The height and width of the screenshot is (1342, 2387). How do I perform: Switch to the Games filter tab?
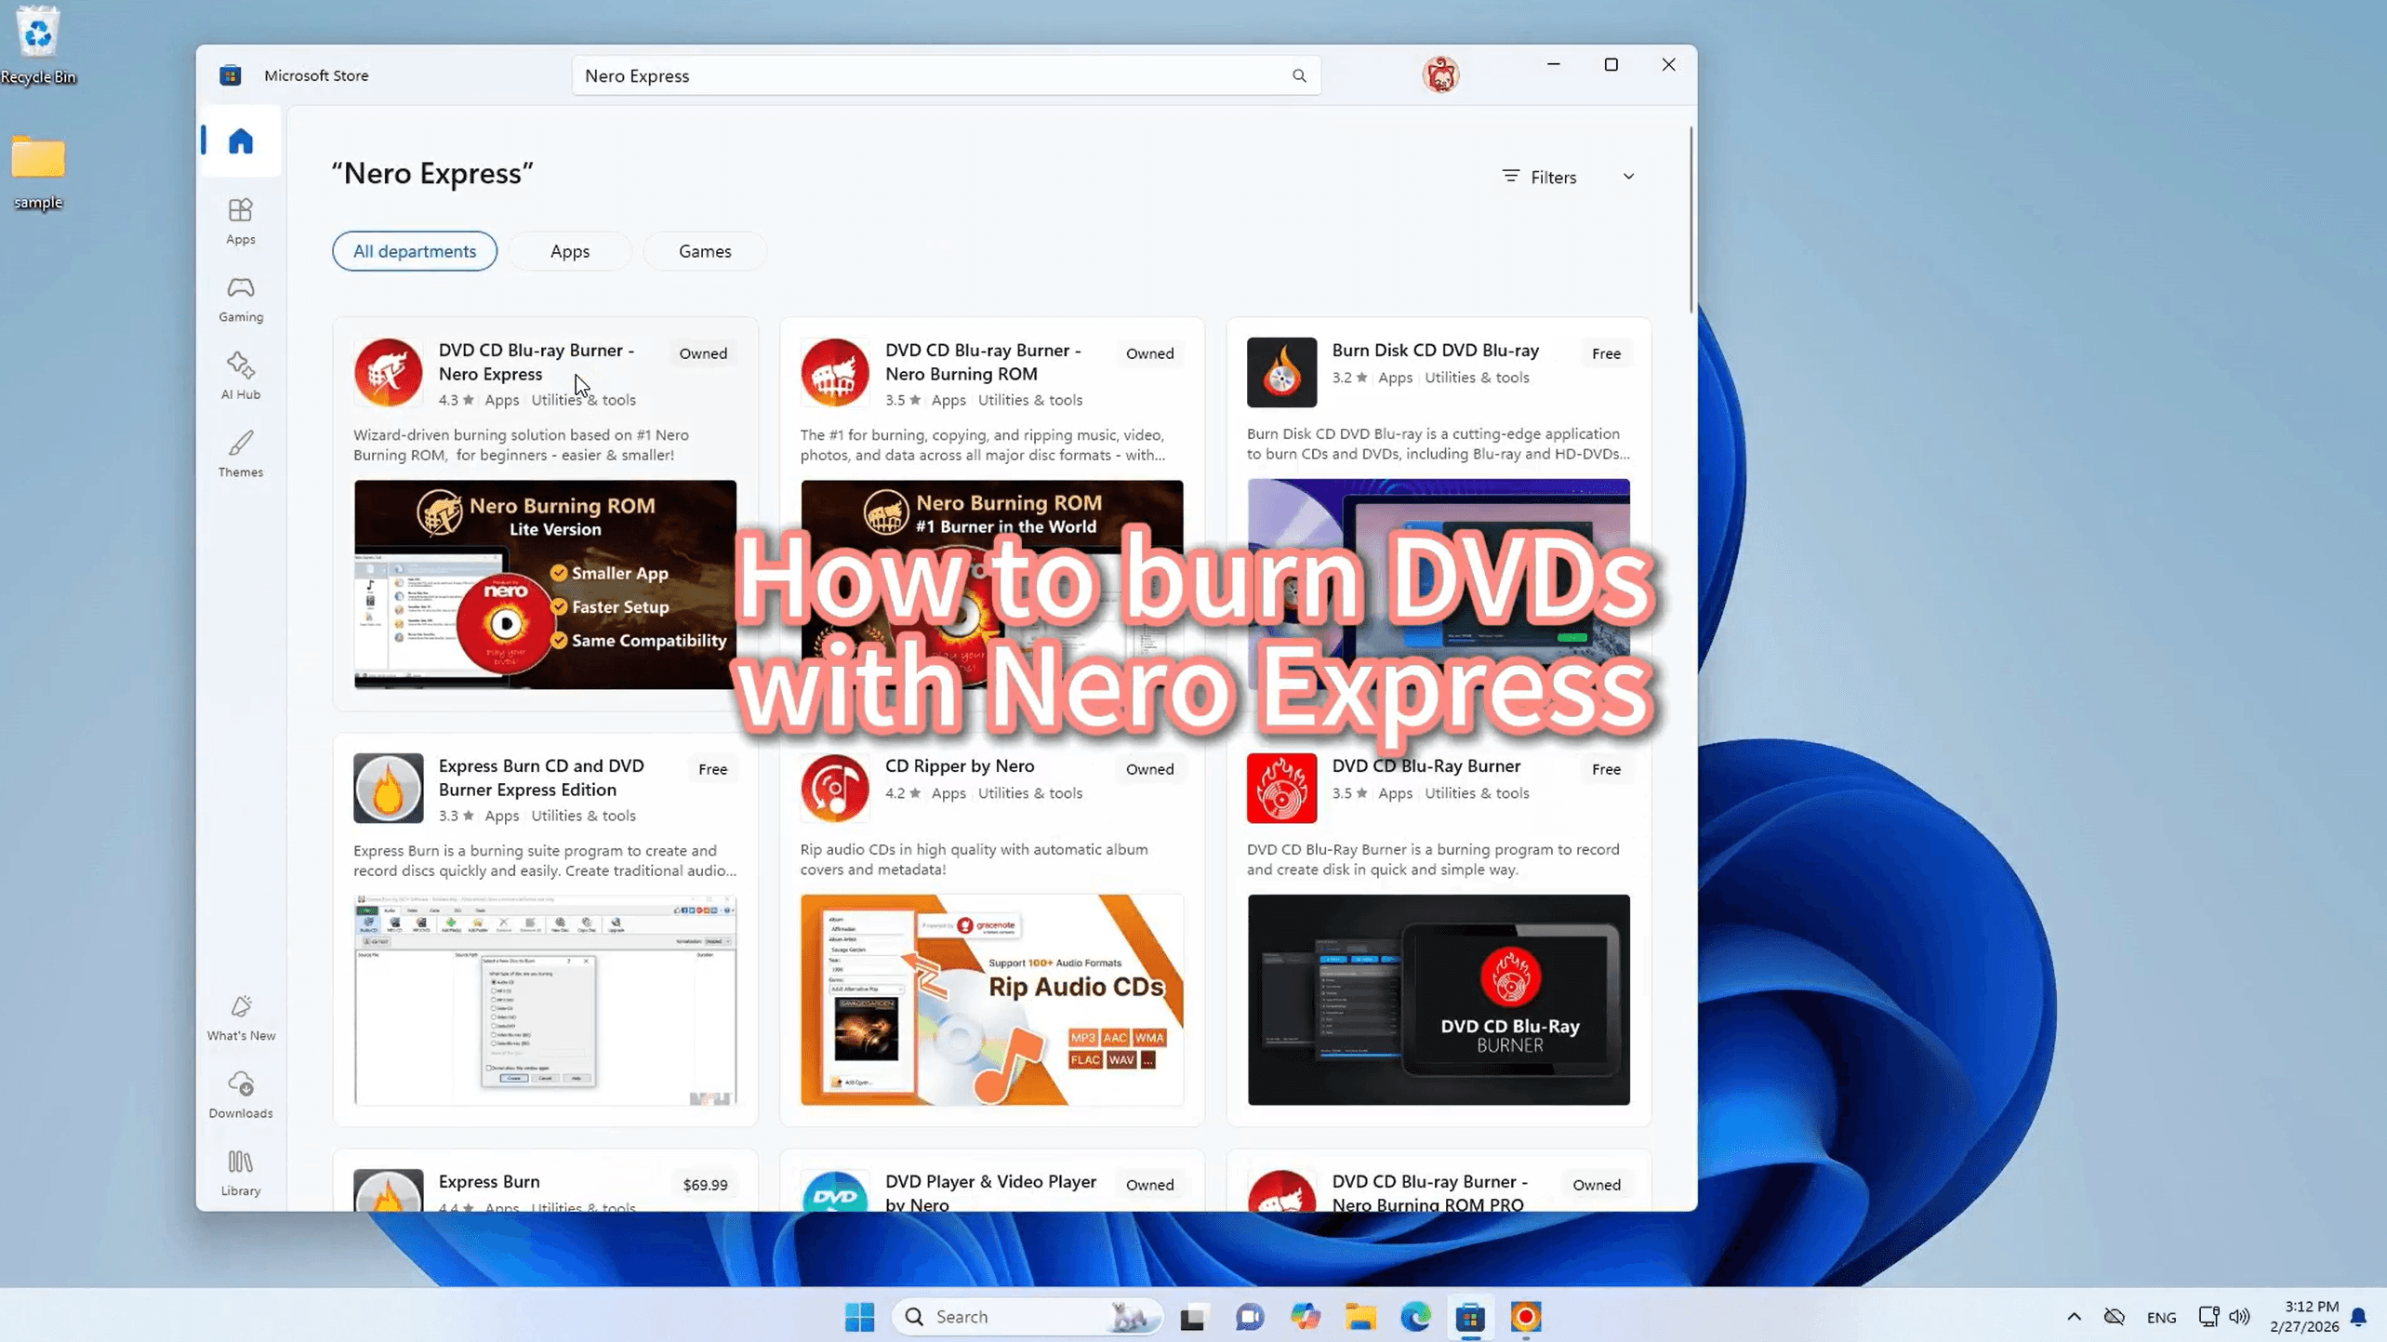[x=704, y=251]
